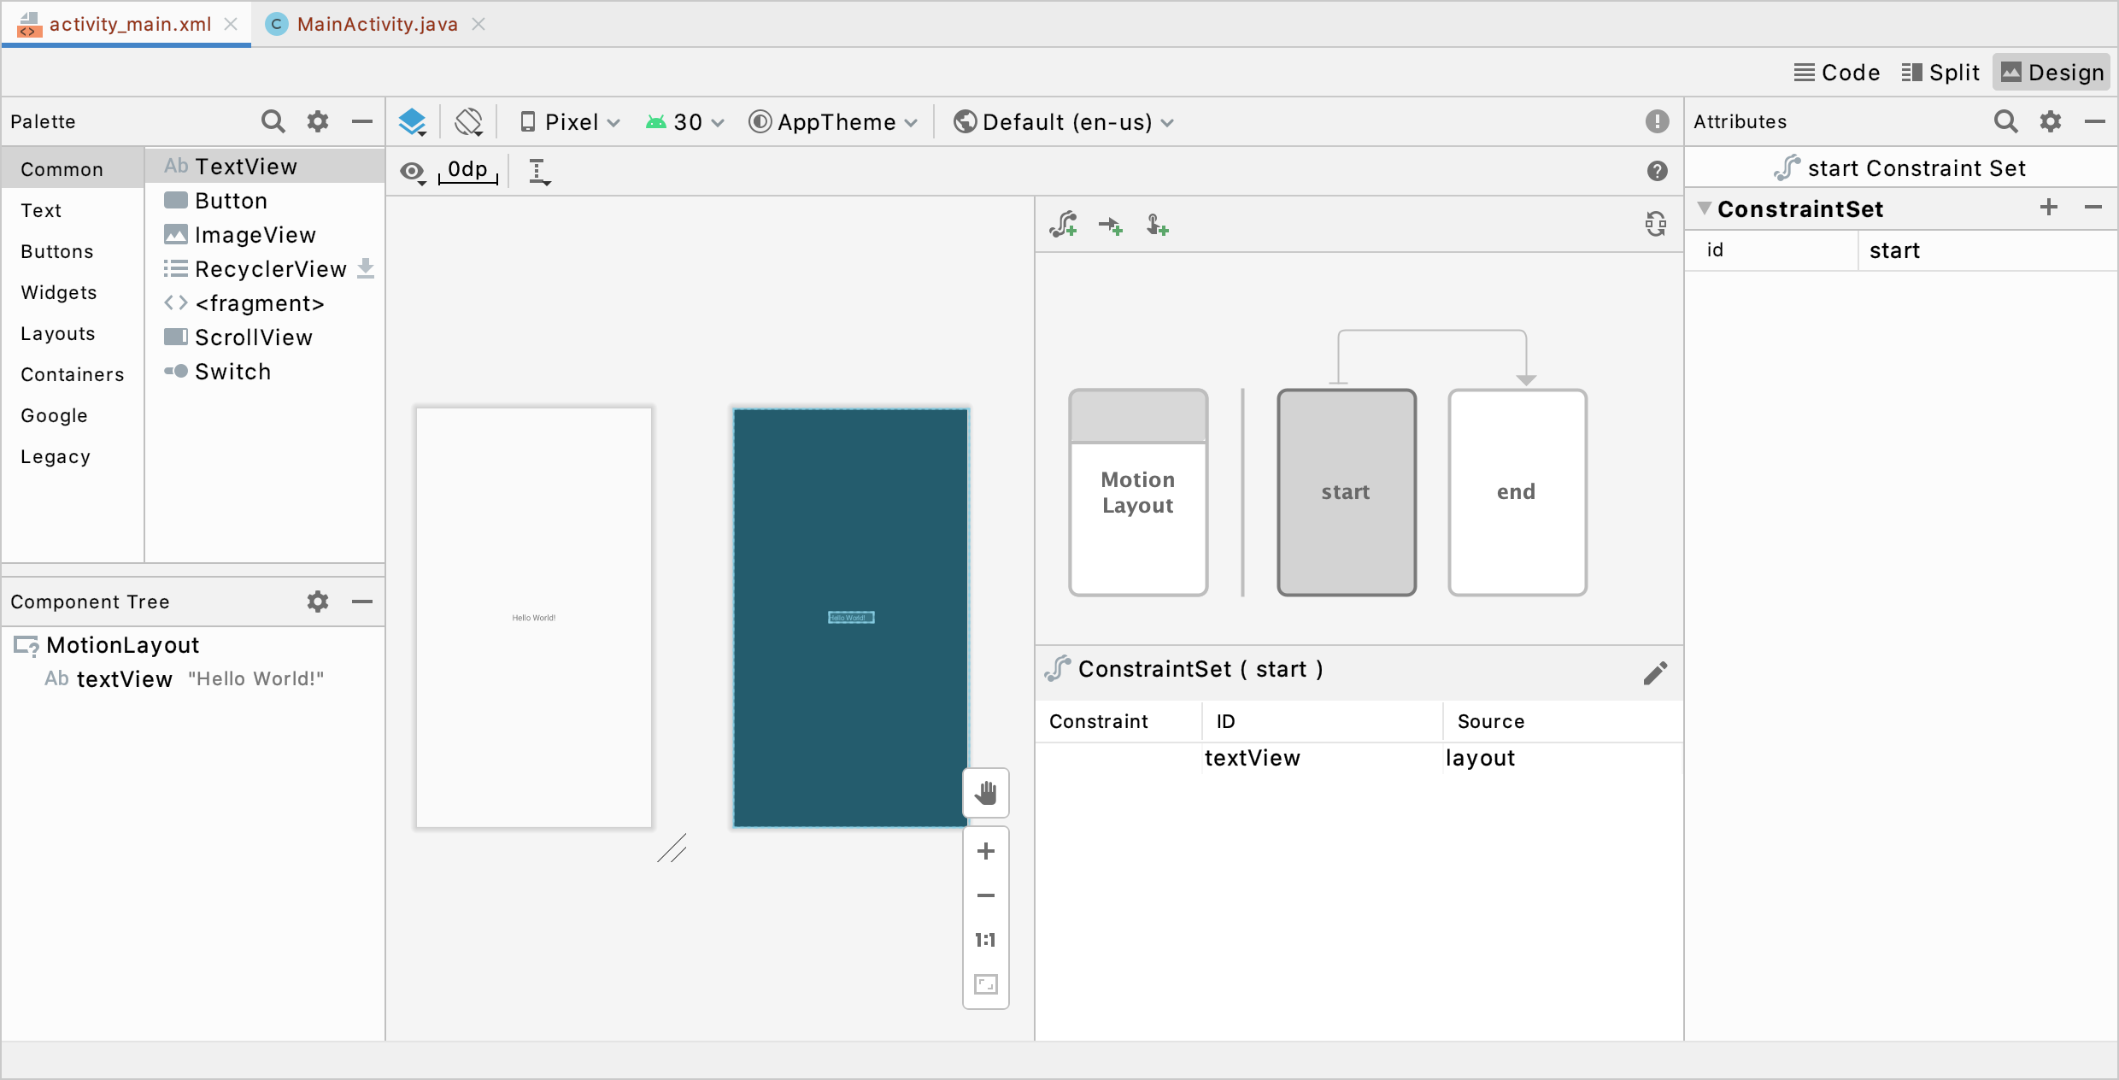The width and height of the screenshot is (2119, 1080).
Task: Open the design surface layers selector
Action: pos(413,122)
